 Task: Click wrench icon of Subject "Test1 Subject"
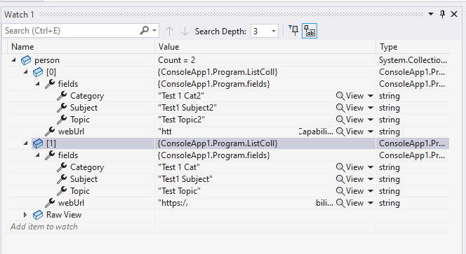pyautogui.click(x=62, y=179)
